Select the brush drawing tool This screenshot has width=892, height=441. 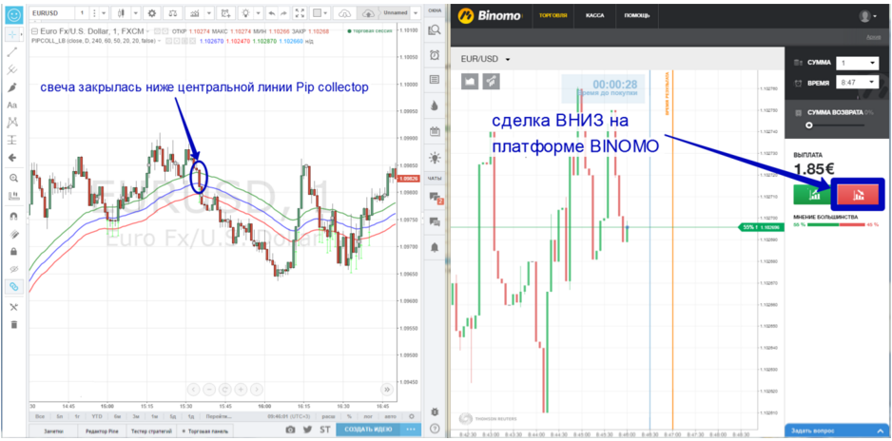point(12,87)
